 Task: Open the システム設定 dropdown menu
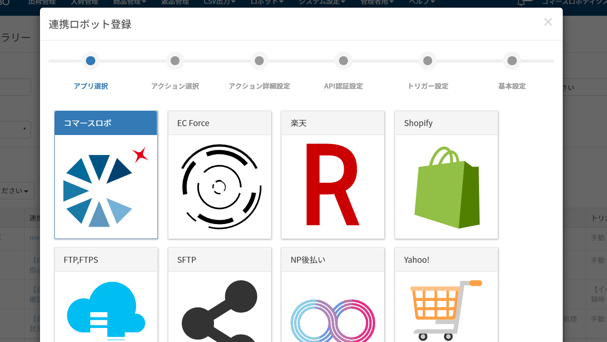[x=322, y=2]
